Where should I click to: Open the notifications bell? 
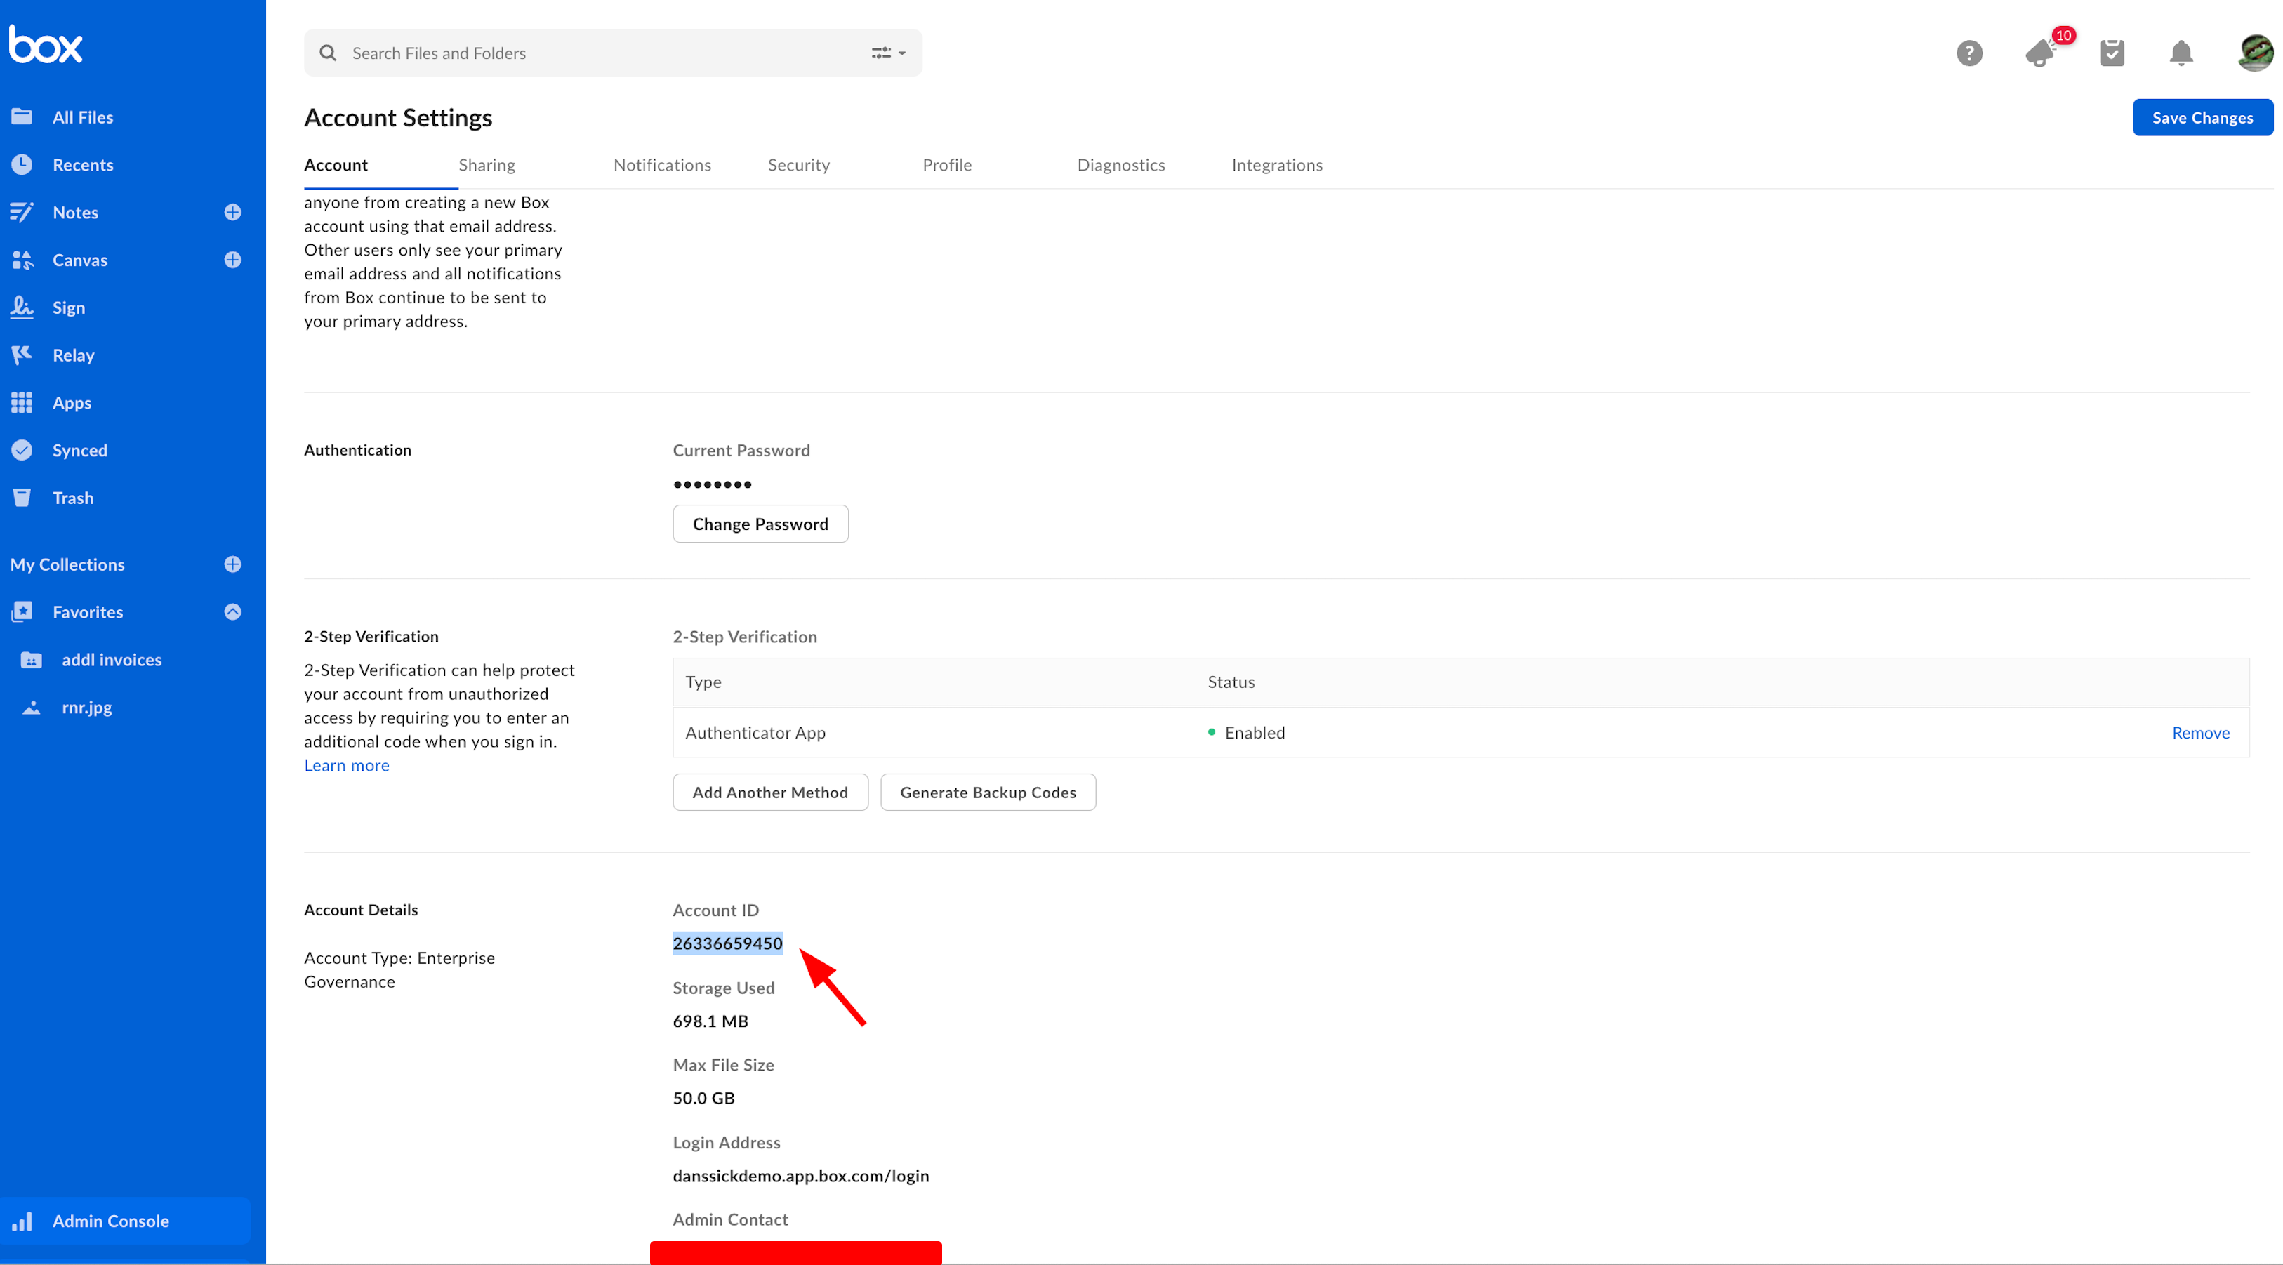(x=2181, y=53)
